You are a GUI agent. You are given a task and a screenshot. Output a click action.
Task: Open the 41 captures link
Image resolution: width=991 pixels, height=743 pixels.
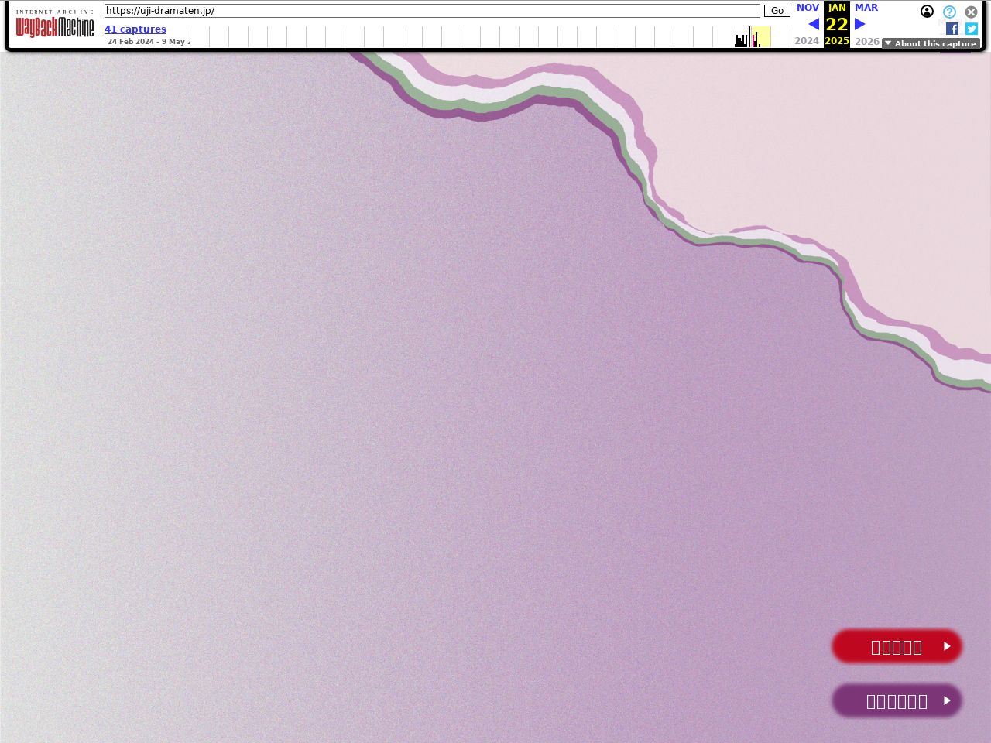pyautogui.click(x=135, y=29)
